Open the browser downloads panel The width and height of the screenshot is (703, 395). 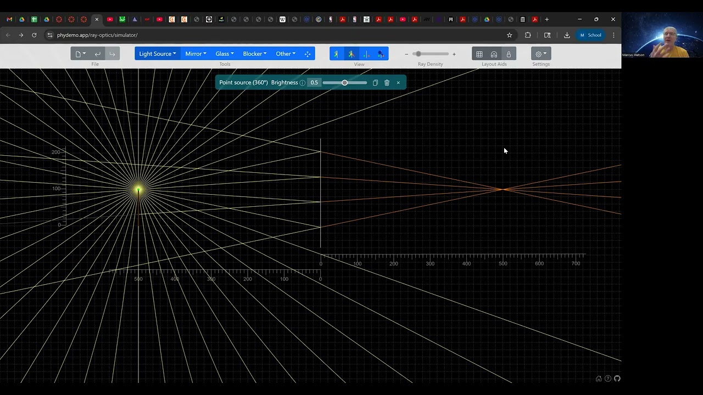click(x=567, y=35)
